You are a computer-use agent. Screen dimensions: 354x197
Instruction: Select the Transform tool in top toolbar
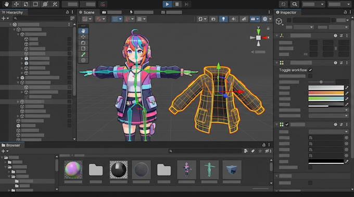[45, 4]
